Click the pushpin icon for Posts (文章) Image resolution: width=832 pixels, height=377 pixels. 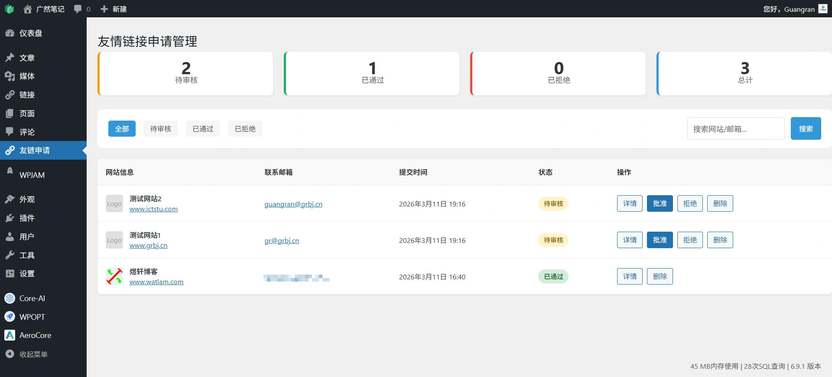point(10,58)
